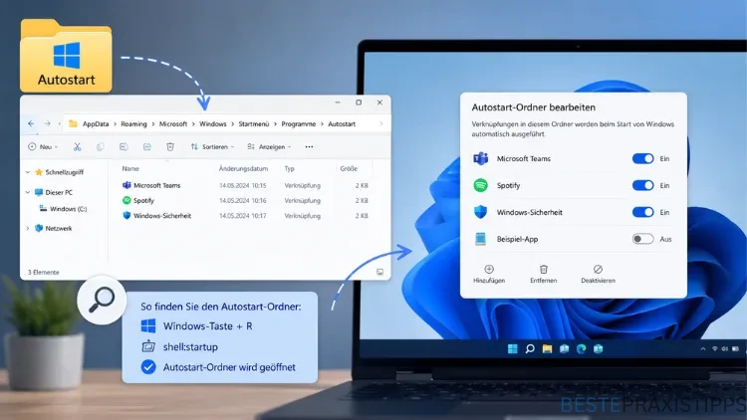
Task: Open the three-dots more options menu
Action: click(309, 146)
